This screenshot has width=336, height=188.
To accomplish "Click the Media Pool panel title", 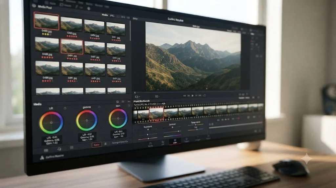I will pos(45,7).
